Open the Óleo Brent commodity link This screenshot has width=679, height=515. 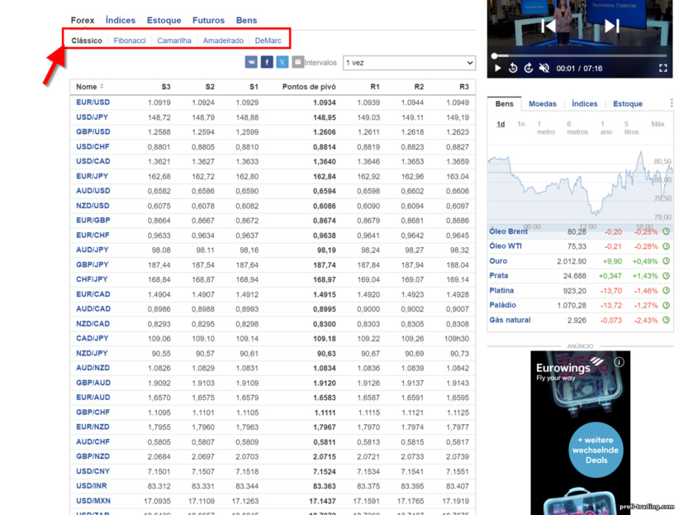point(508,231)
